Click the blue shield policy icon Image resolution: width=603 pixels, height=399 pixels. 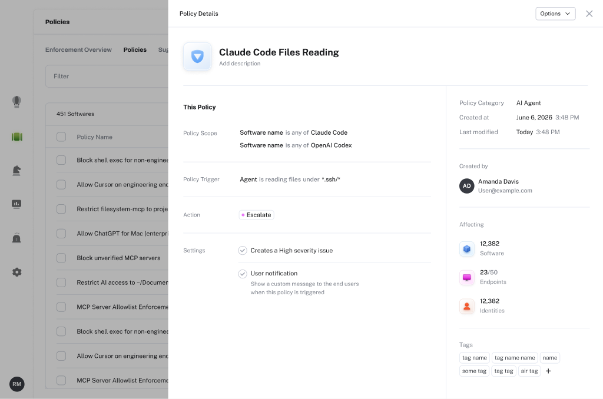pos(197,56)
